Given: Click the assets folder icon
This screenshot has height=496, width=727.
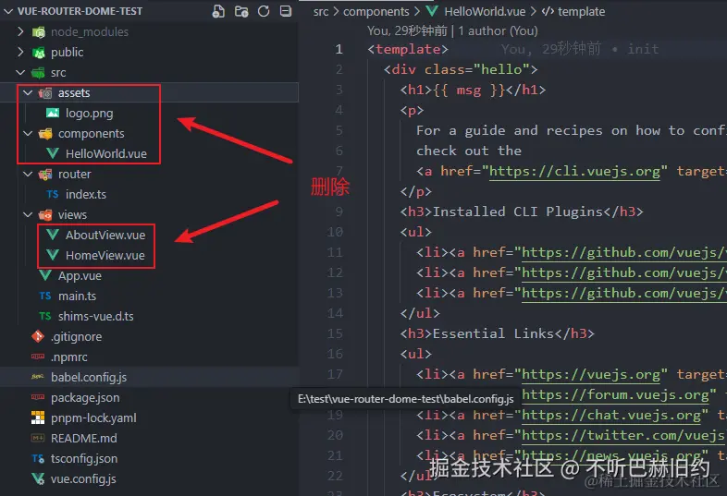Looking at the screenshot, I should (x=45, y=93).
